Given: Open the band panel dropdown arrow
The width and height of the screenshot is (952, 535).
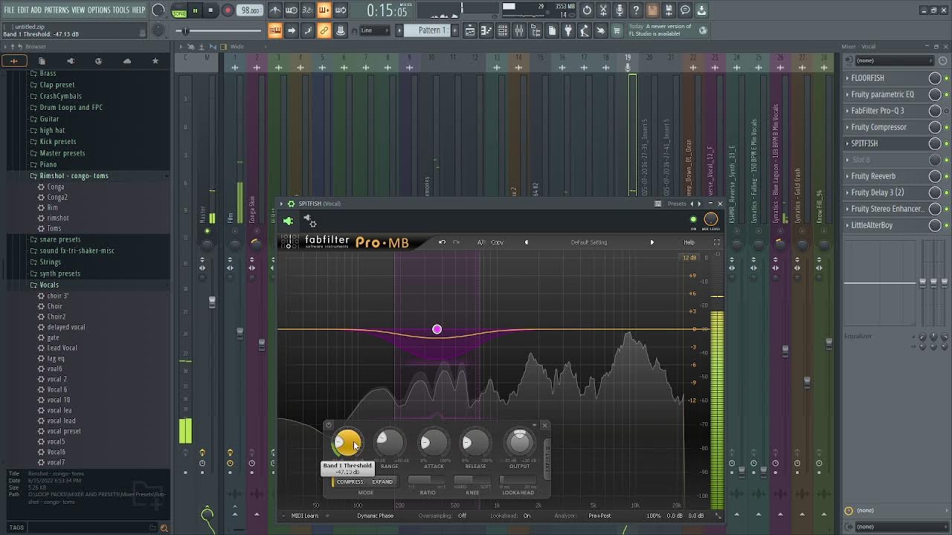Looking at the screenshot, I should pos(534,426).
